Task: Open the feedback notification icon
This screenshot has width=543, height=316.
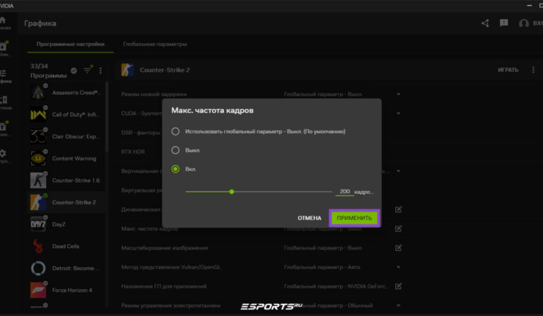Action: tap(504, 23)
